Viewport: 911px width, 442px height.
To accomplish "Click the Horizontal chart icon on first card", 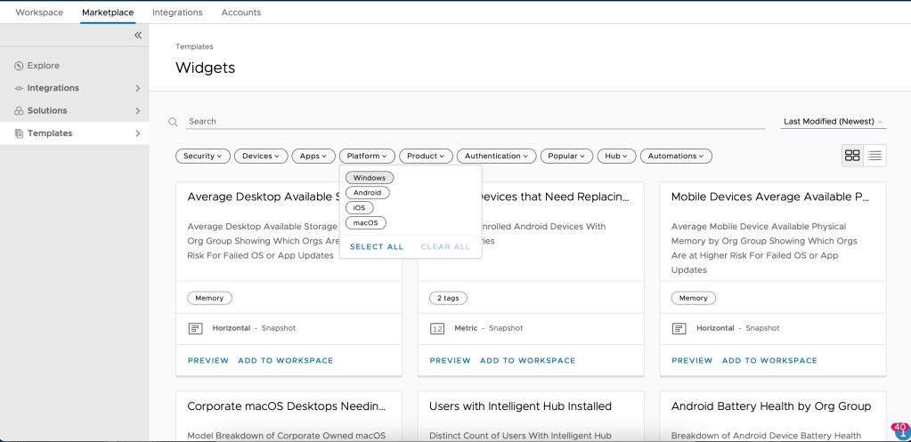I will pyautogui.click(x=196, y=328).
